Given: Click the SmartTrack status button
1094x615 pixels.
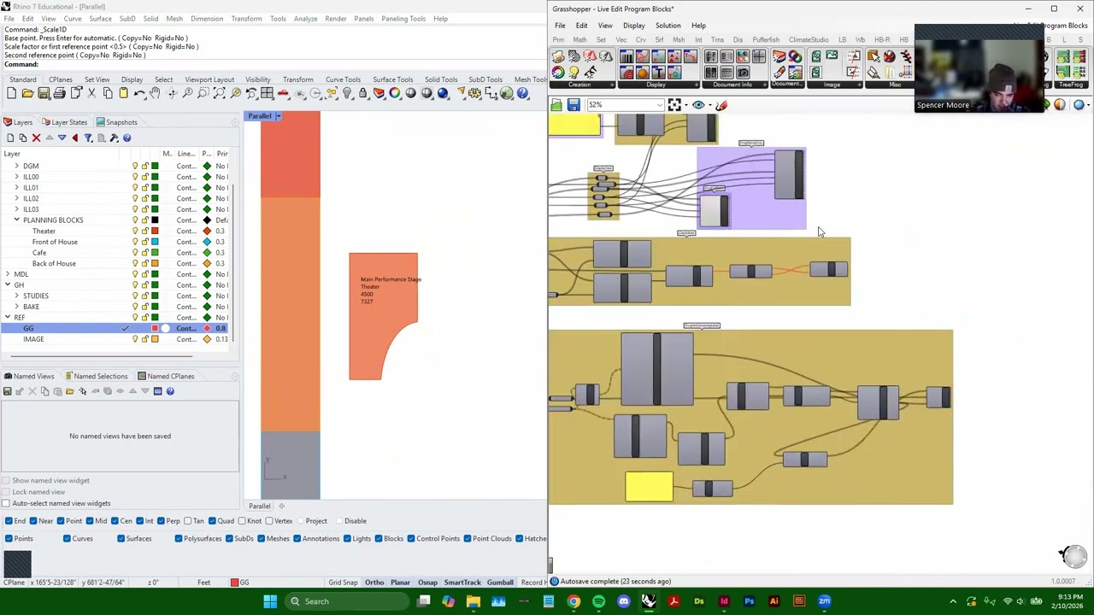Looking at the screenshot, I should [462, 583].
